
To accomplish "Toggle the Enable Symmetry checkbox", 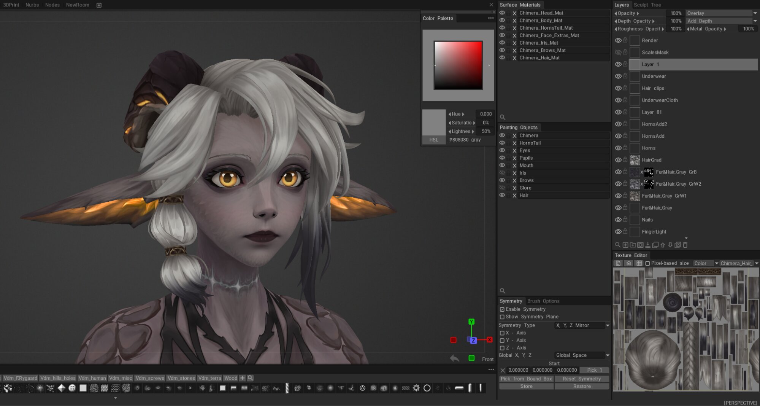I will click(502, 309).
